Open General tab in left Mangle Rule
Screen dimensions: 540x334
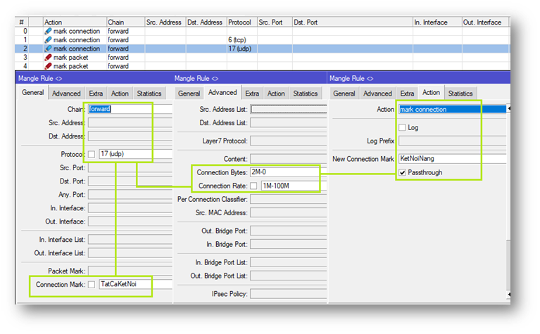click(x=32, y=93)
